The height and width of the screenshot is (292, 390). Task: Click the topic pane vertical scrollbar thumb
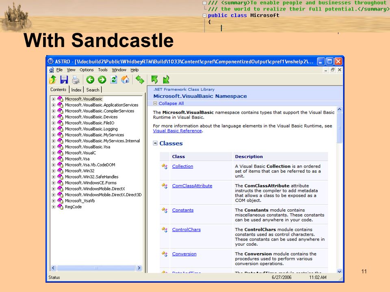pos(339,128)
